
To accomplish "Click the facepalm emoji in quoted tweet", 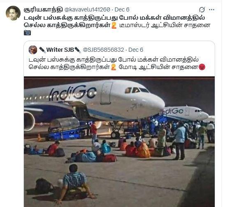I will [x=114, y=67].
